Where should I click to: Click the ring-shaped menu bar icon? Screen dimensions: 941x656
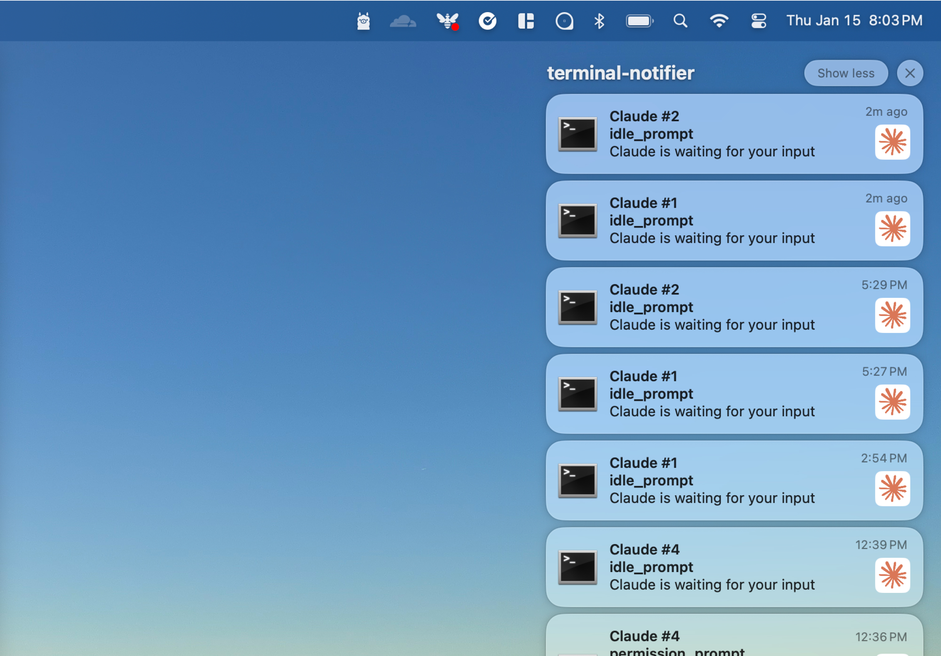coord(565,21)
